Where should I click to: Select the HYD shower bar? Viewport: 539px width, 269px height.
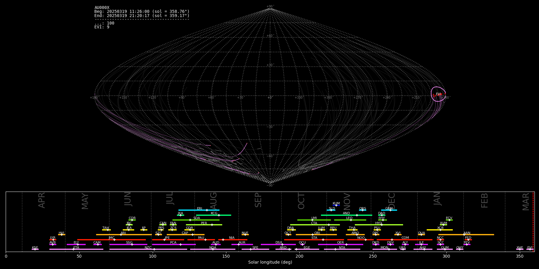[x=379, y=225]
